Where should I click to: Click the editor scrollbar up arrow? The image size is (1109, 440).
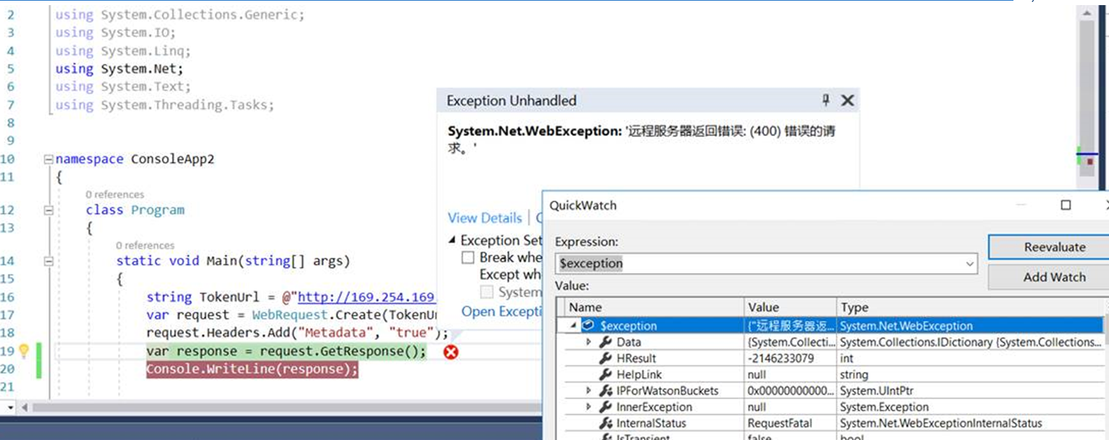[x=1087, y=13]
